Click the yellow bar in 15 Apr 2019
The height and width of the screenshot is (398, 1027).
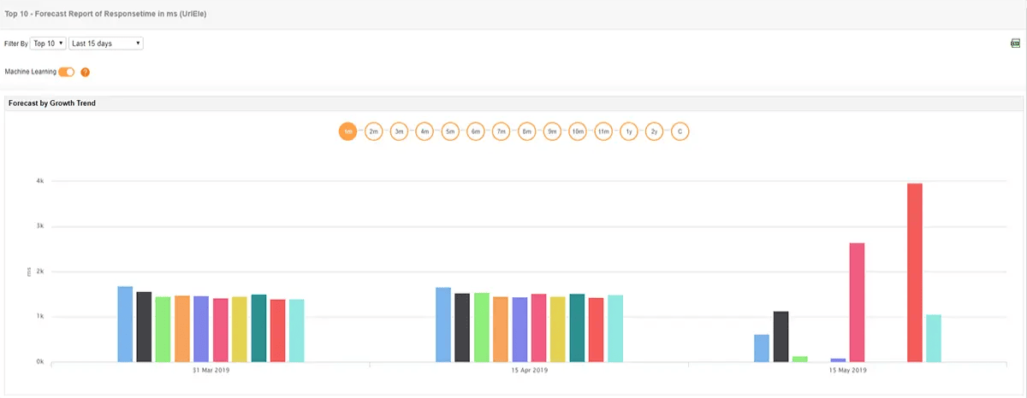point(558,330)
